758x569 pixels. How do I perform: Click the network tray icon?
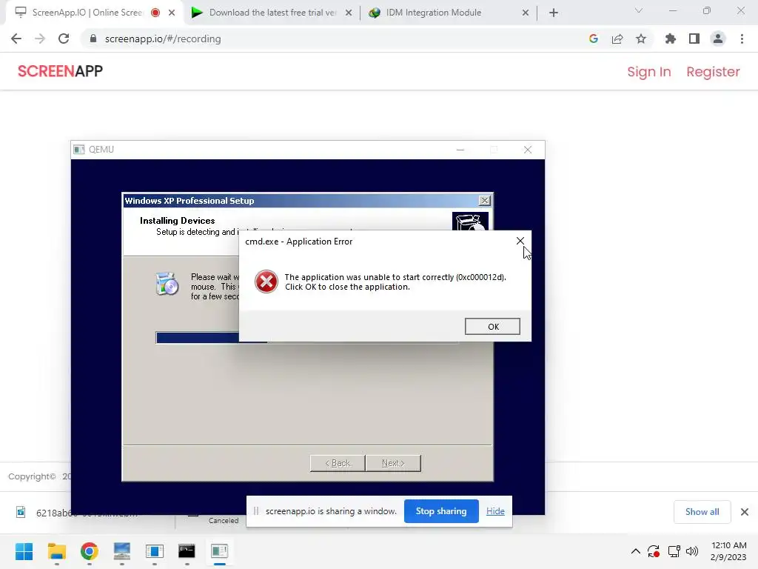pyautogui.click(x=674, y=551)
